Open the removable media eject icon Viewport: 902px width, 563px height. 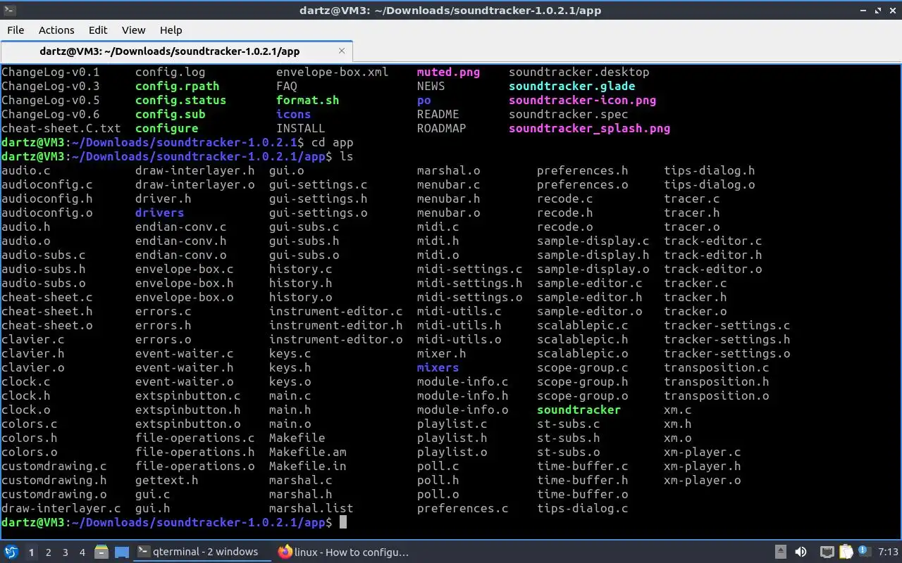tap(781, 552)
